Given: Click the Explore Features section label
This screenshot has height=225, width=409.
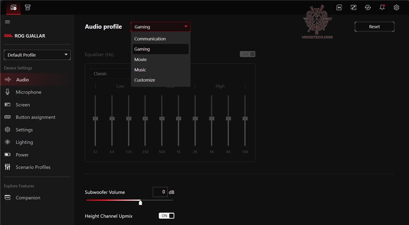Looking at the screenshot, I should 19,186.
